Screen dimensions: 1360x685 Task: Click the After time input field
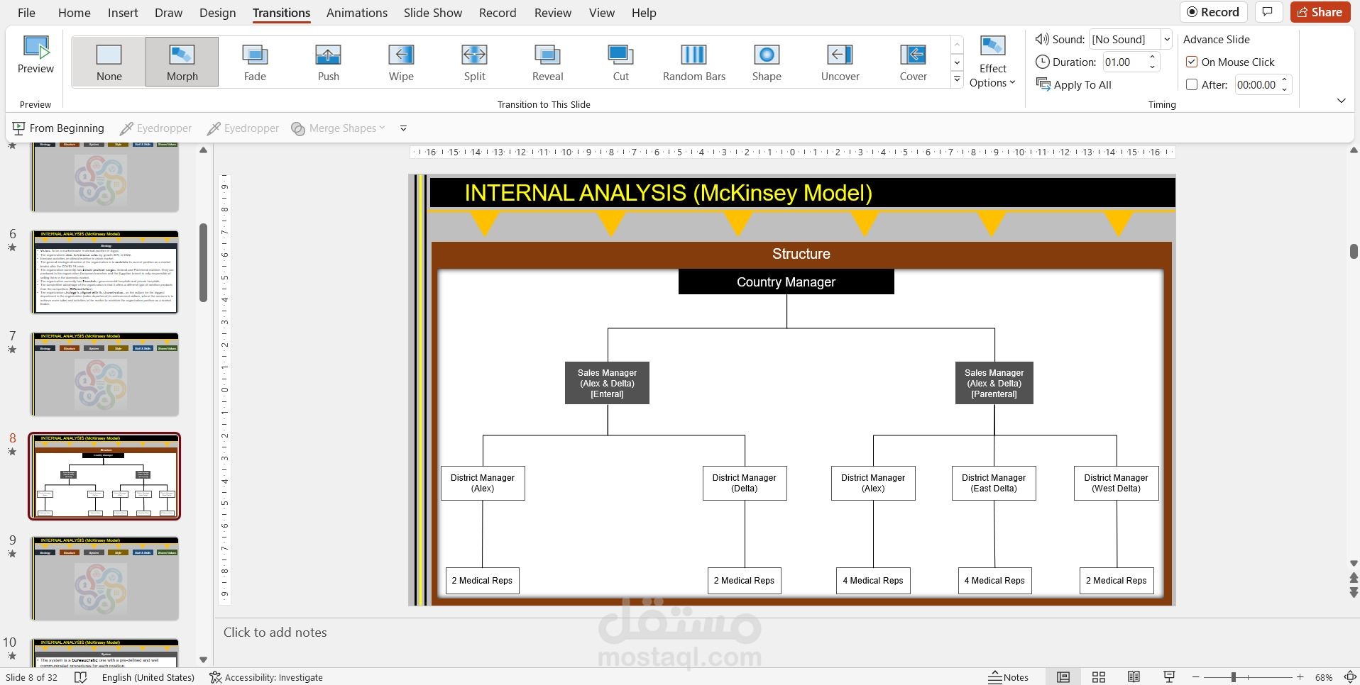click(x=1256, y=84)
